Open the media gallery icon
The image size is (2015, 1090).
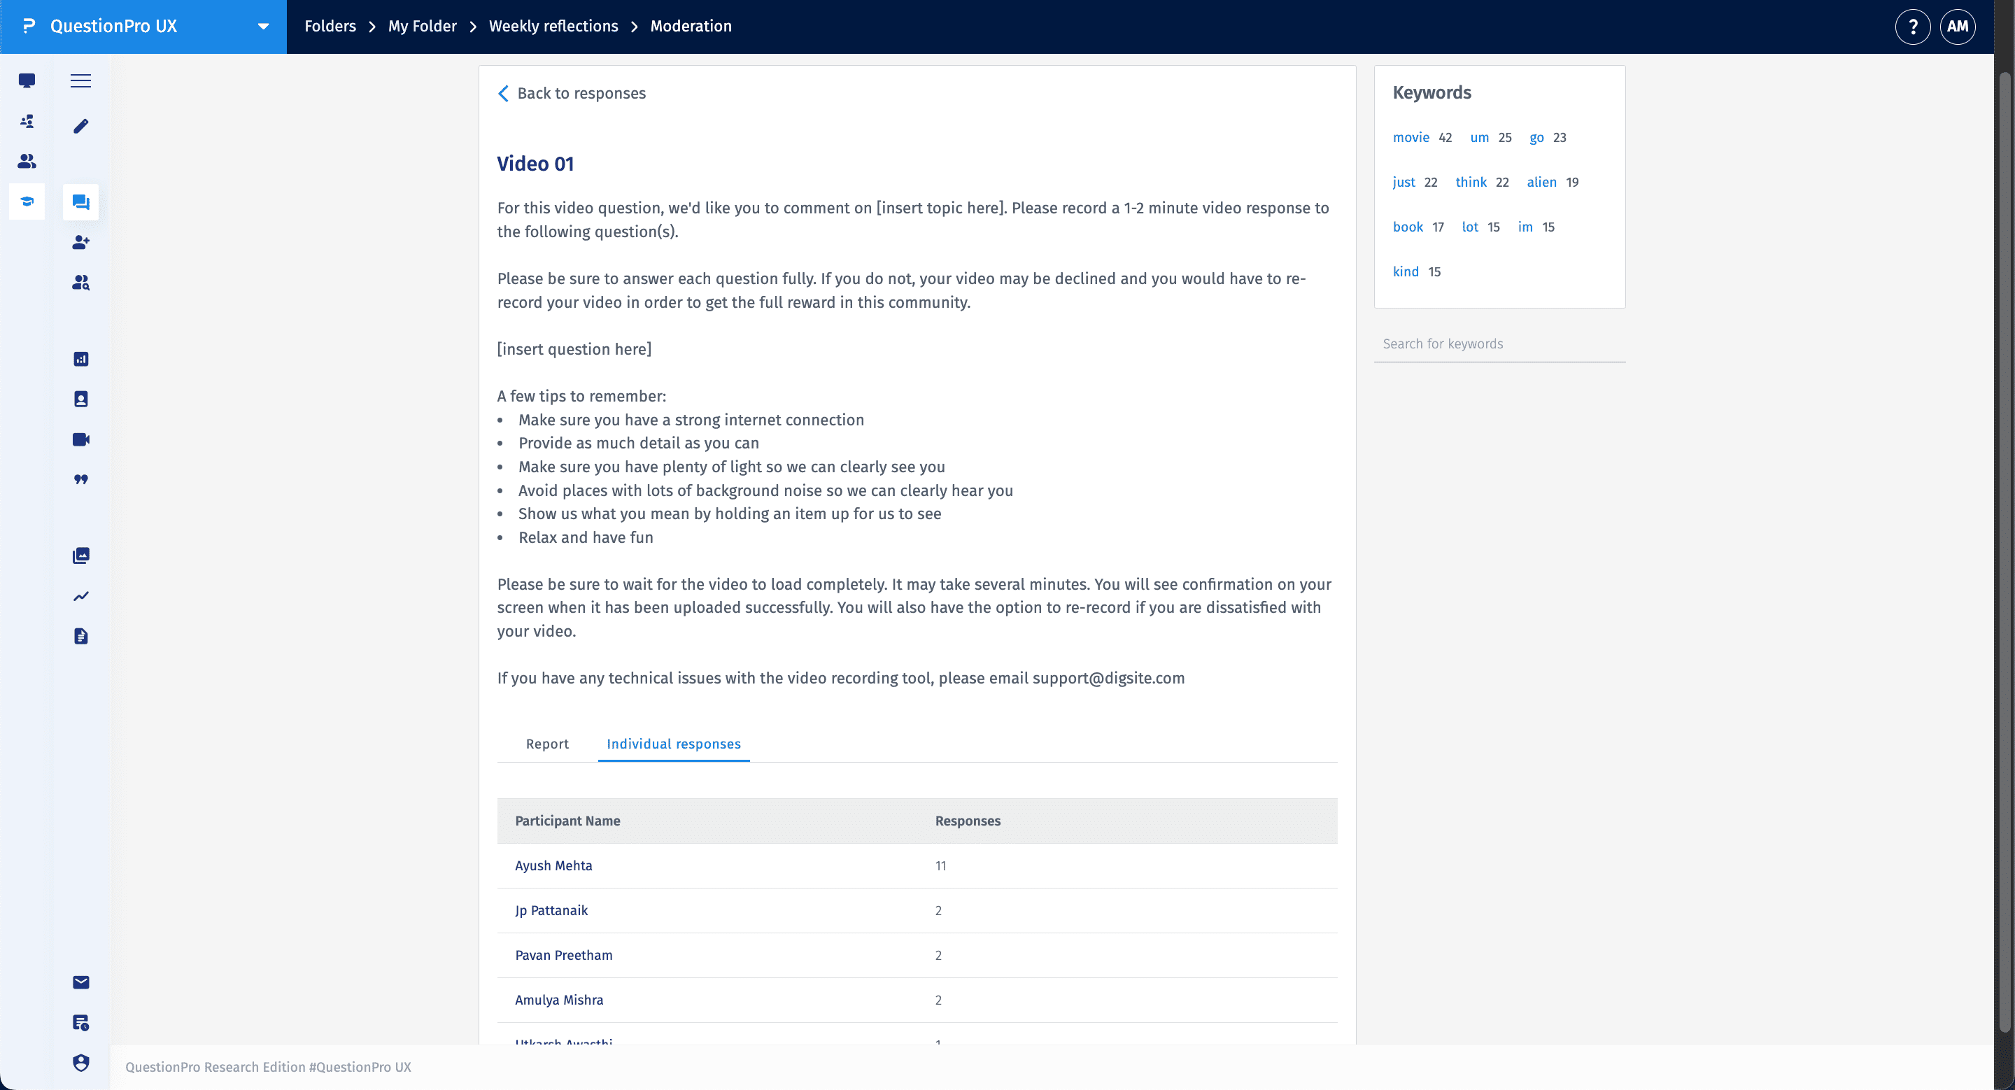point(80,555)
